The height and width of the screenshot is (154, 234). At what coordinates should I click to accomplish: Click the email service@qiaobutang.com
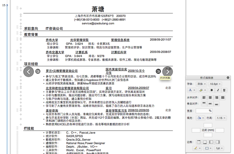click(98, 23)
